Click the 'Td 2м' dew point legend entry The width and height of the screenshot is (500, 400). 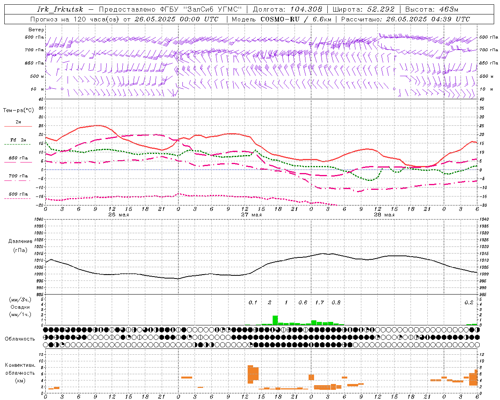click(x=18, y=142)
